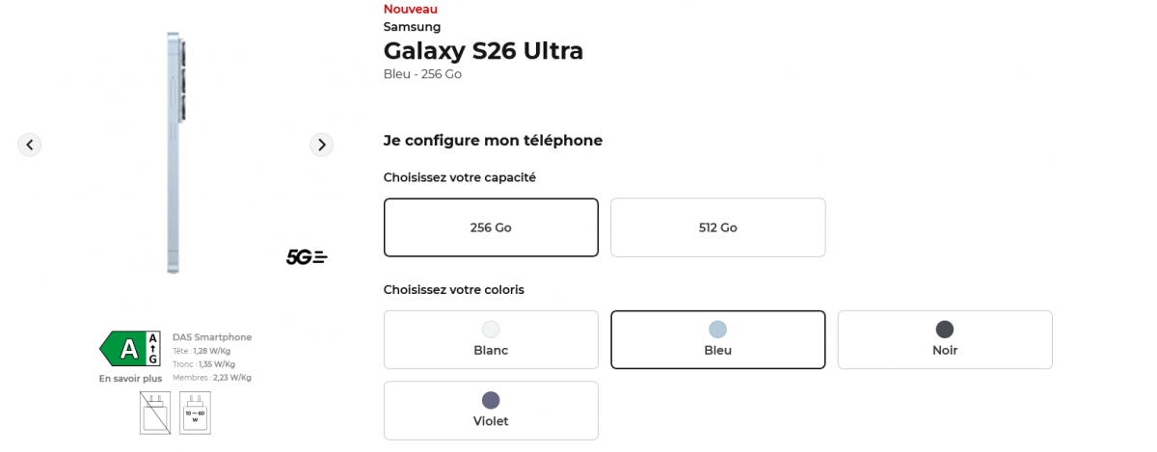This screenshot has width=1157, height=452.
Task: Click the Membres DAS value line
Action: (212, 378)
